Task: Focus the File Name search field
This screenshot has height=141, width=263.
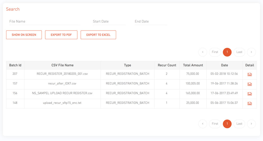Action: pyautogui.click(x=45, y=21)
